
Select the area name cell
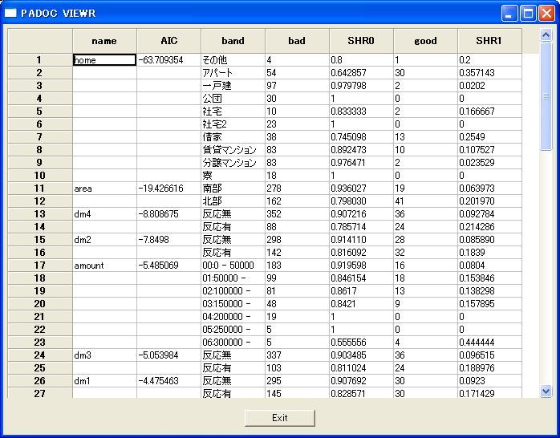point(104,189)
